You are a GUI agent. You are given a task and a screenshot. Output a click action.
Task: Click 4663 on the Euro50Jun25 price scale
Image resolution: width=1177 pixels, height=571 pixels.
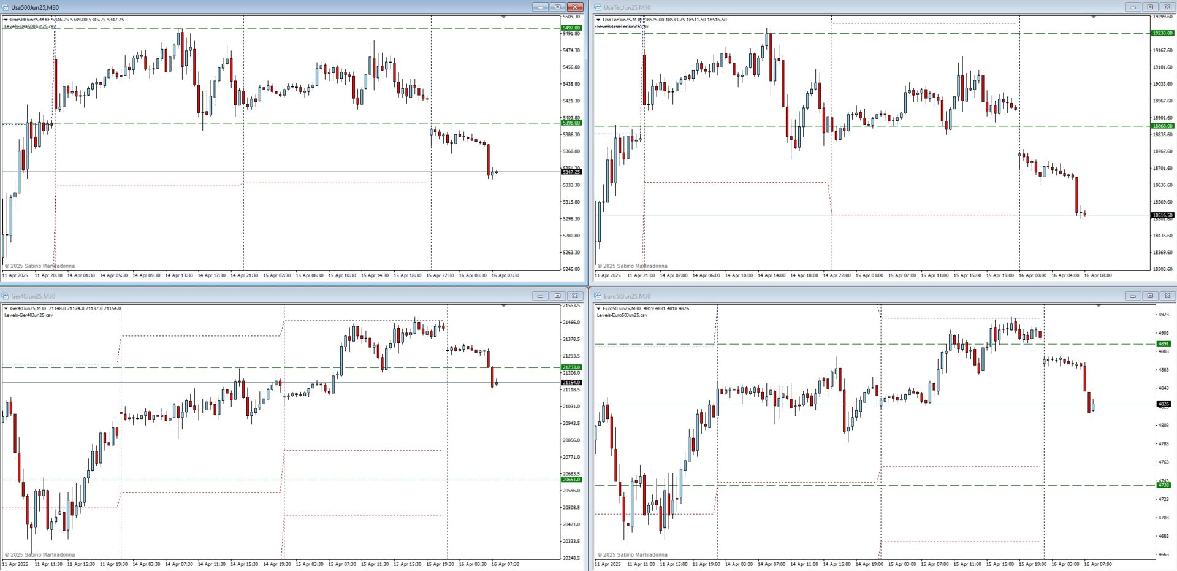click(x=1164, y=554)
